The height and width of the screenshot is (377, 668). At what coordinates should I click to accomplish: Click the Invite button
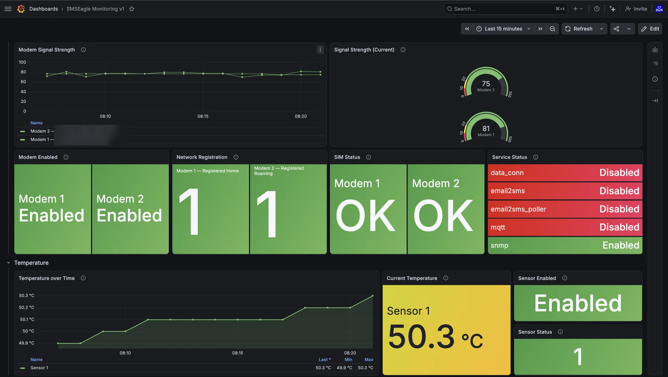636,9
